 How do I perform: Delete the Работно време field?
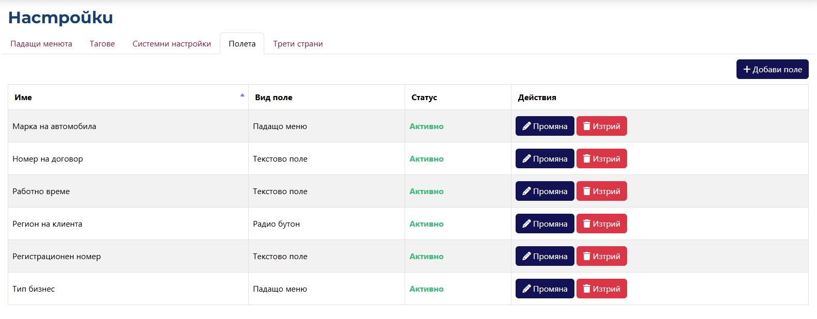[601, 191]
